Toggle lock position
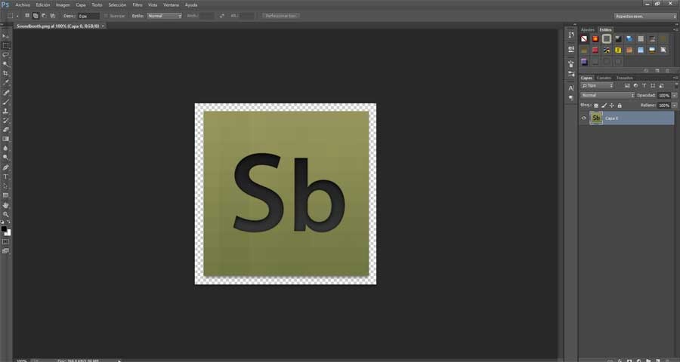Screen dimensions: 680x362 click(612, 106)
